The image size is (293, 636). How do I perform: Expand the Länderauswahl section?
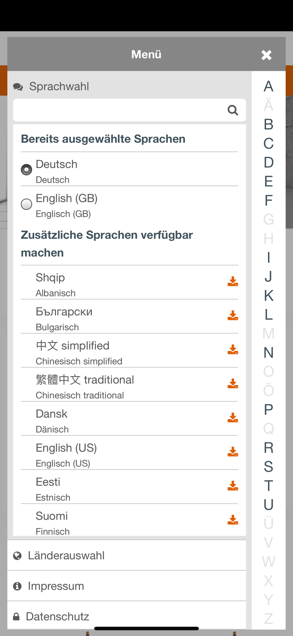(66, 556)
